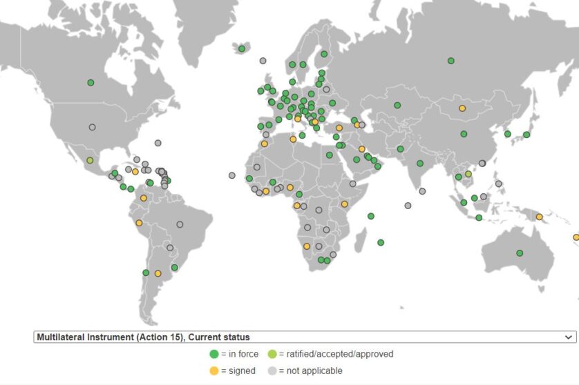Screen dimensions: 579x385
Task: Click the green Finland marker
Action: pos(324,55)
